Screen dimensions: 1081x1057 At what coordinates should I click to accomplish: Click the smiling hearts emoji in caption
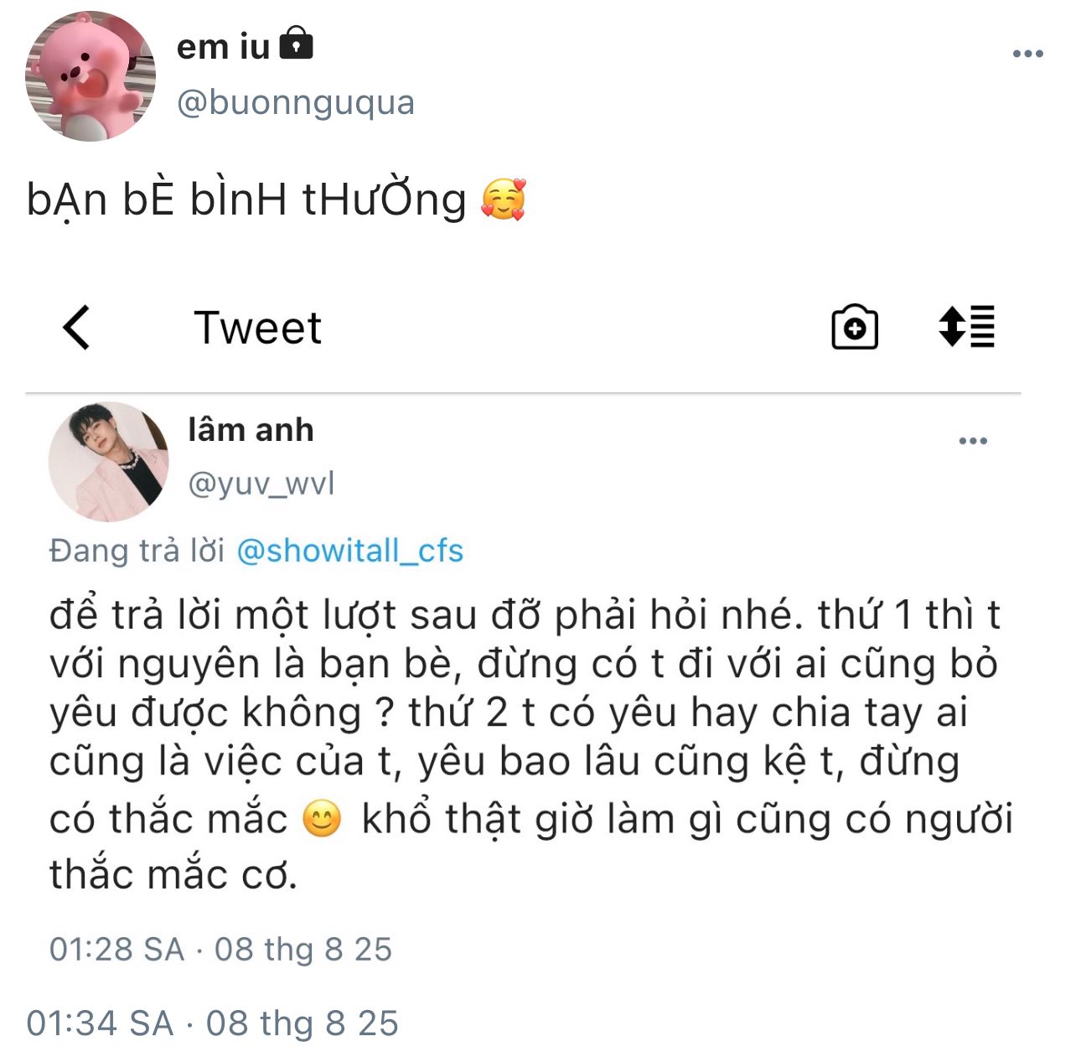504,199
